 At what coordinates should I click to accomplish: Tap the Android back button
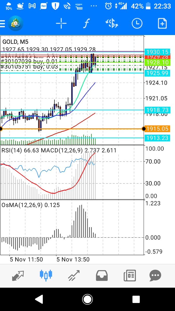pos(39,299)
